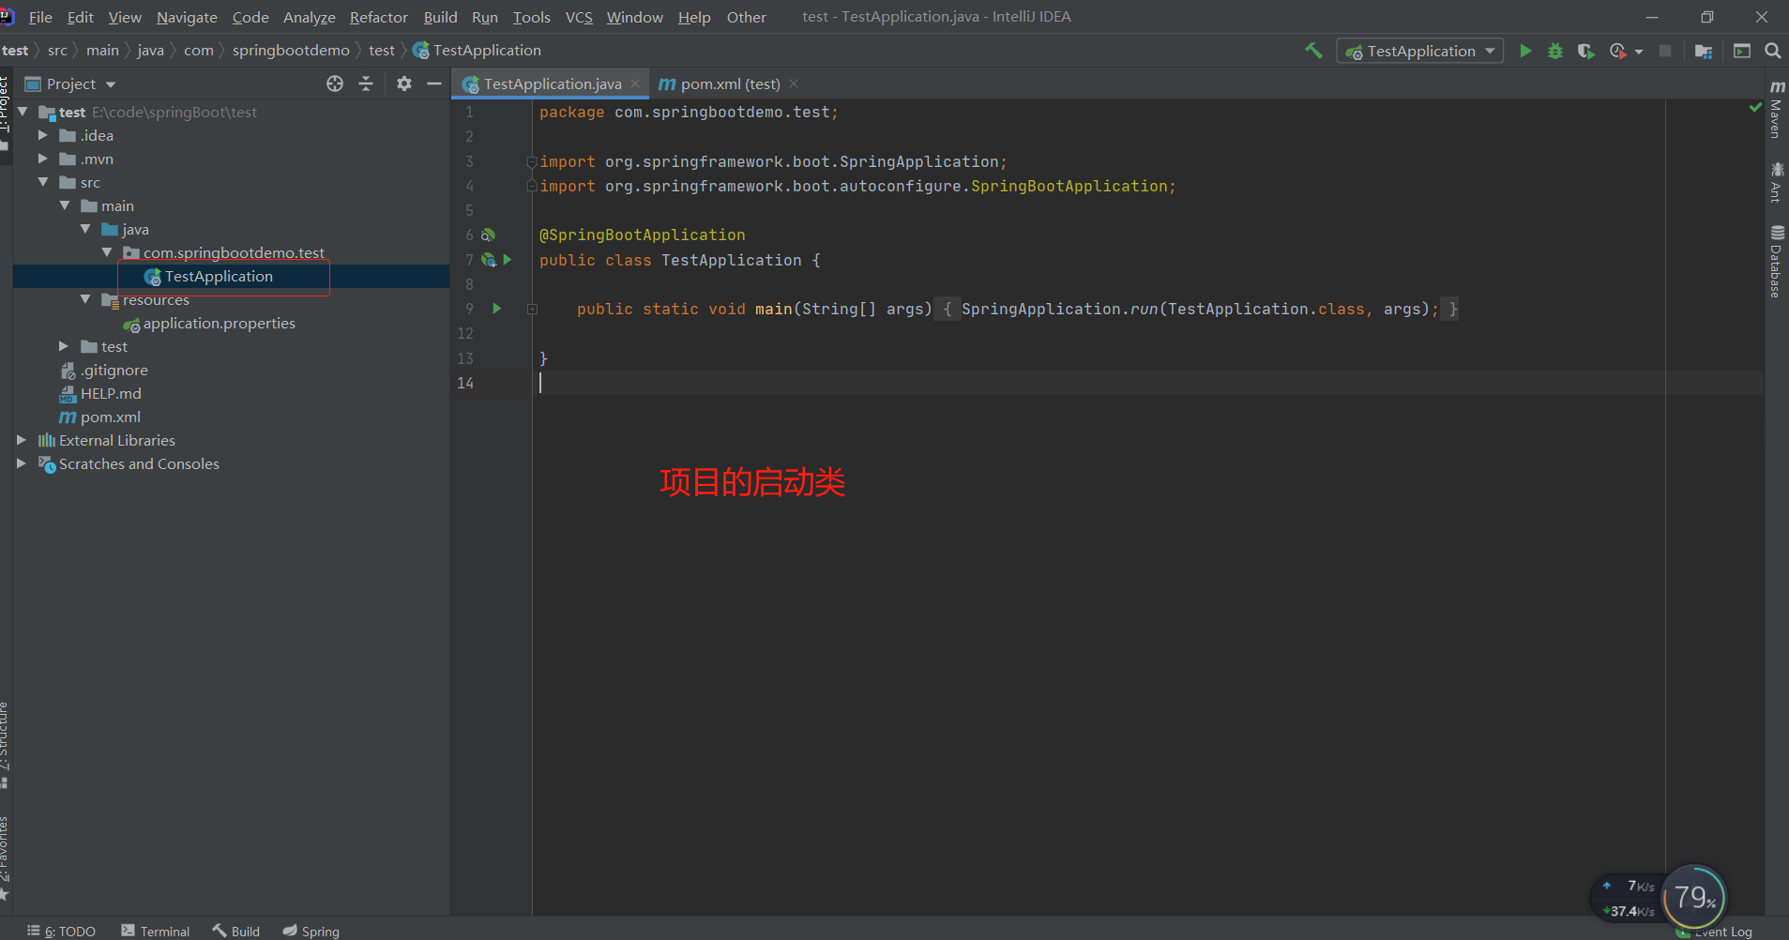Locate the open file with the crosshair icon
Image resolution: width=1789 pixels, height=940 pixels.
click(335, 83)
